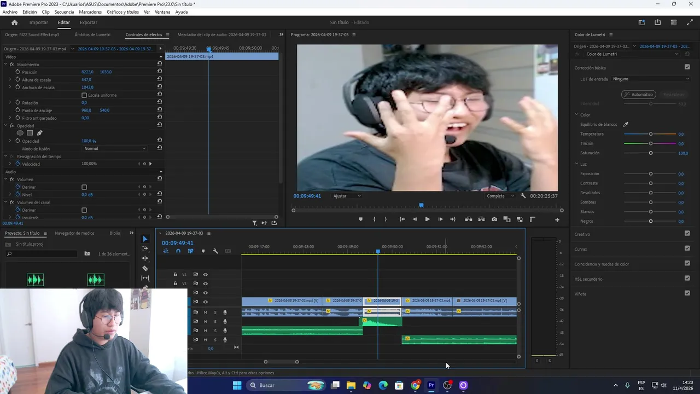Pick white balance eyedropper

pos(626,124)
